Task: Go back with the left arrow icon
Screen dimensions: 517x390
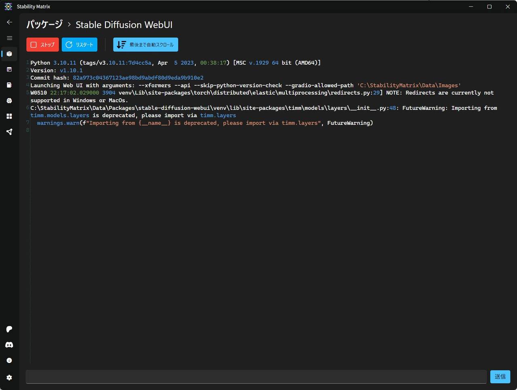Action: 9,22
